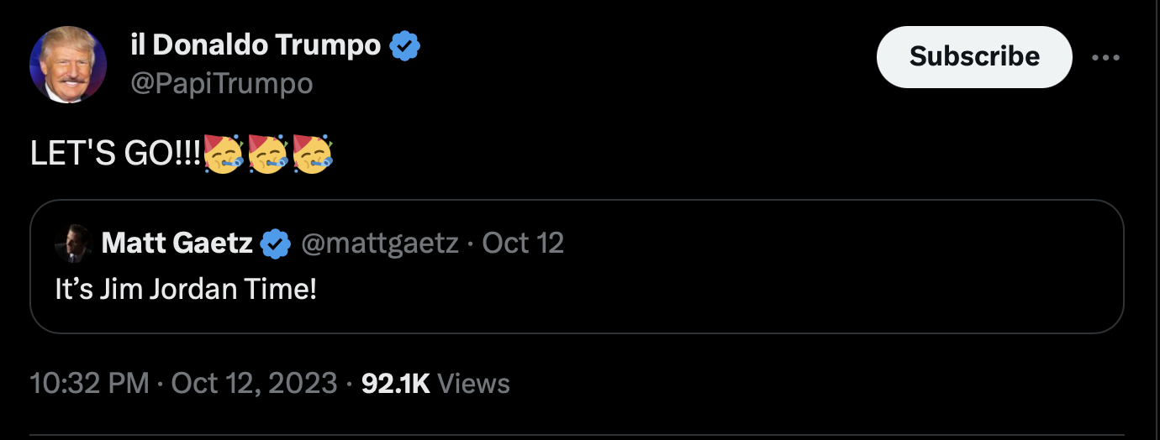Visit the @PapiTrumpo handle link

221,83
